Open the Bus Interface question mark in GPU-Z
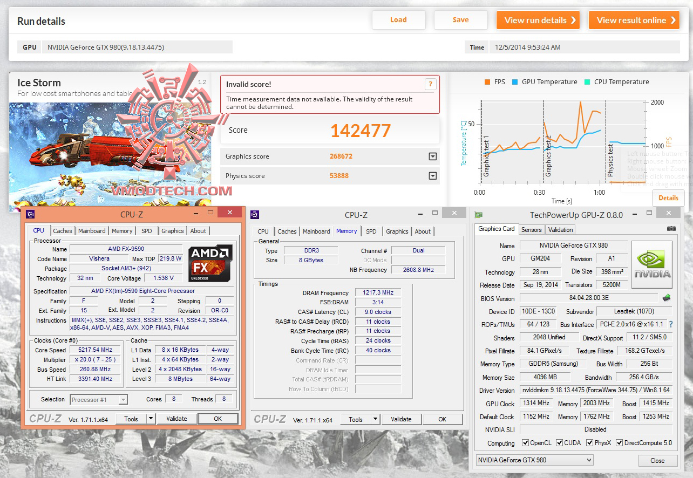Screen dimensions: 693x478 (x=671, y=325)
